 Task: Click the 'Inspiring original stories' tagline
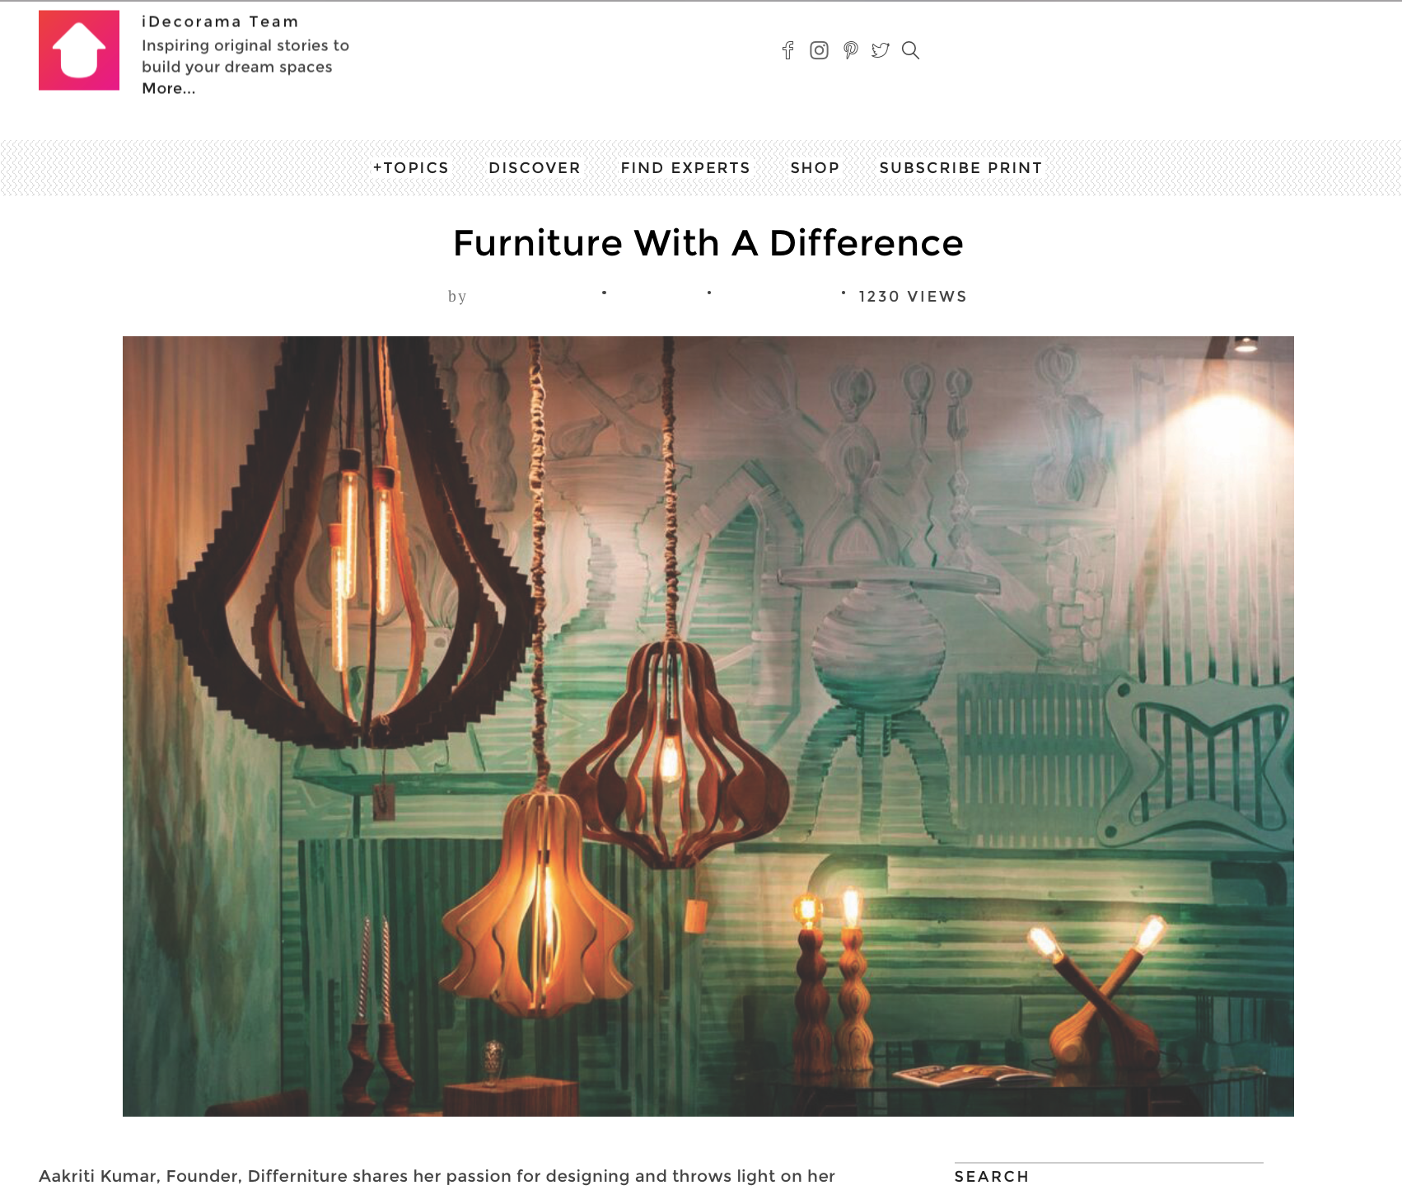245,56
